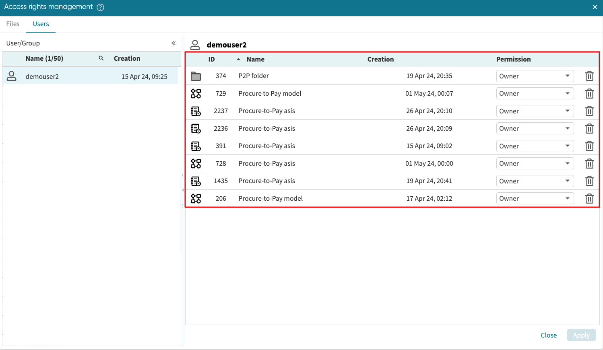Viewport: 603px width, 350px height.
Task: Select the Users tab
Action: (x=41, y=24)
